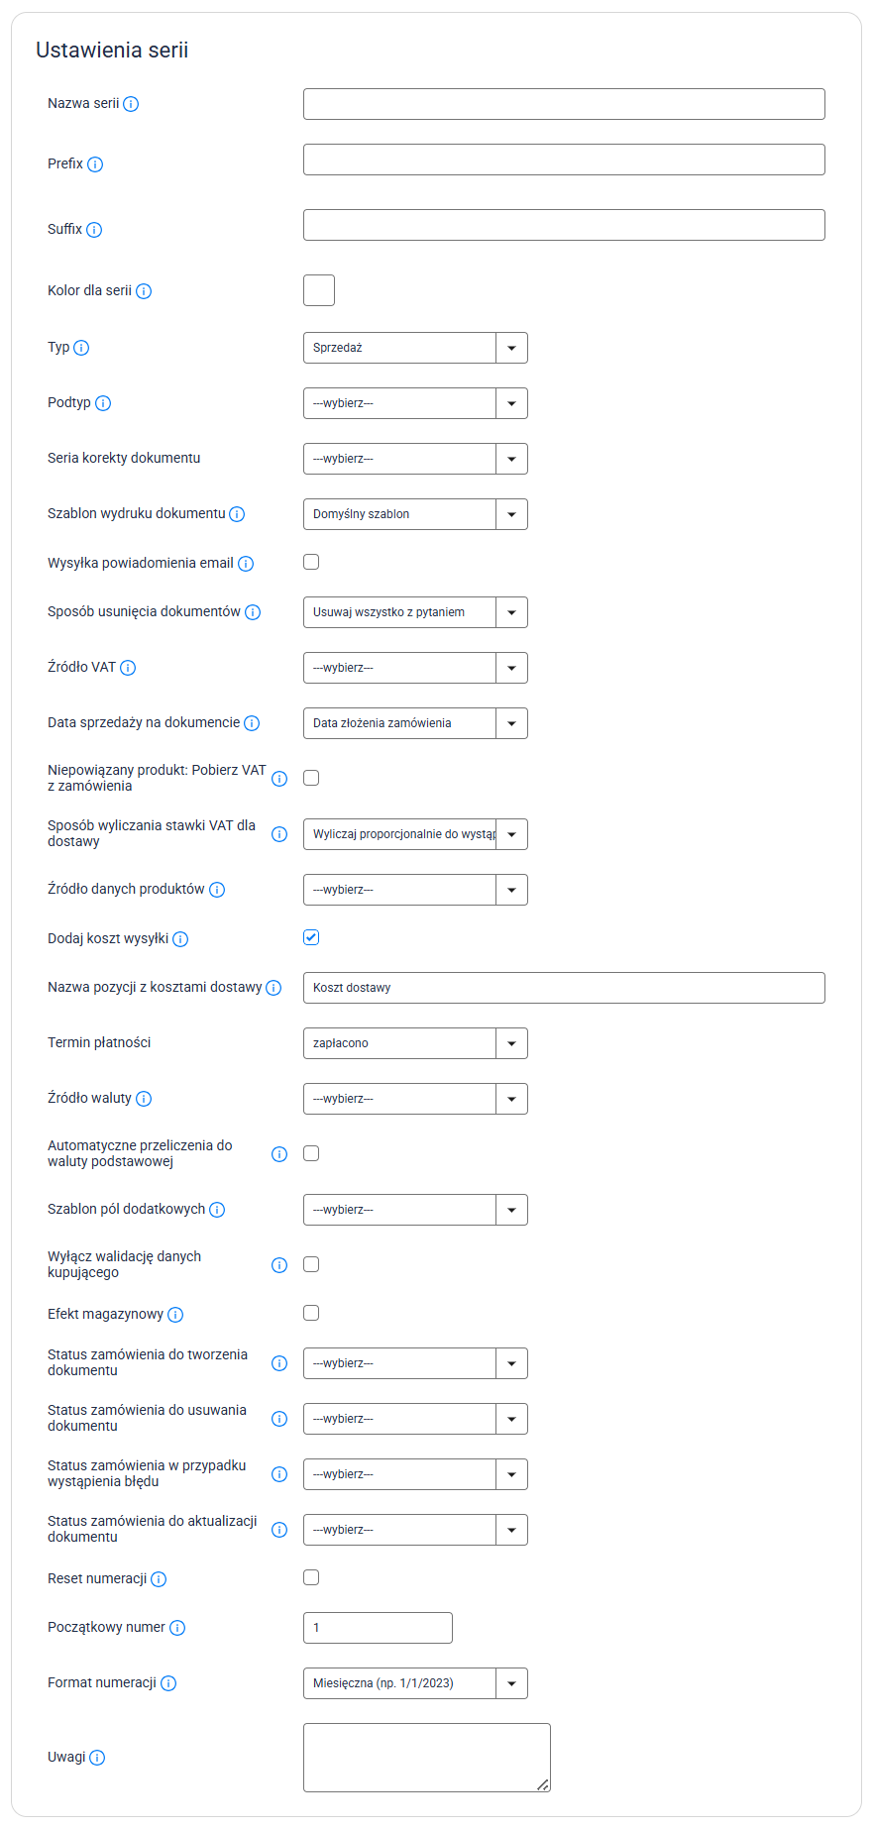Open the Format numeracji dropdown
The width and height of the screenshot is (874, 1829).
[x=415, y=1683]
